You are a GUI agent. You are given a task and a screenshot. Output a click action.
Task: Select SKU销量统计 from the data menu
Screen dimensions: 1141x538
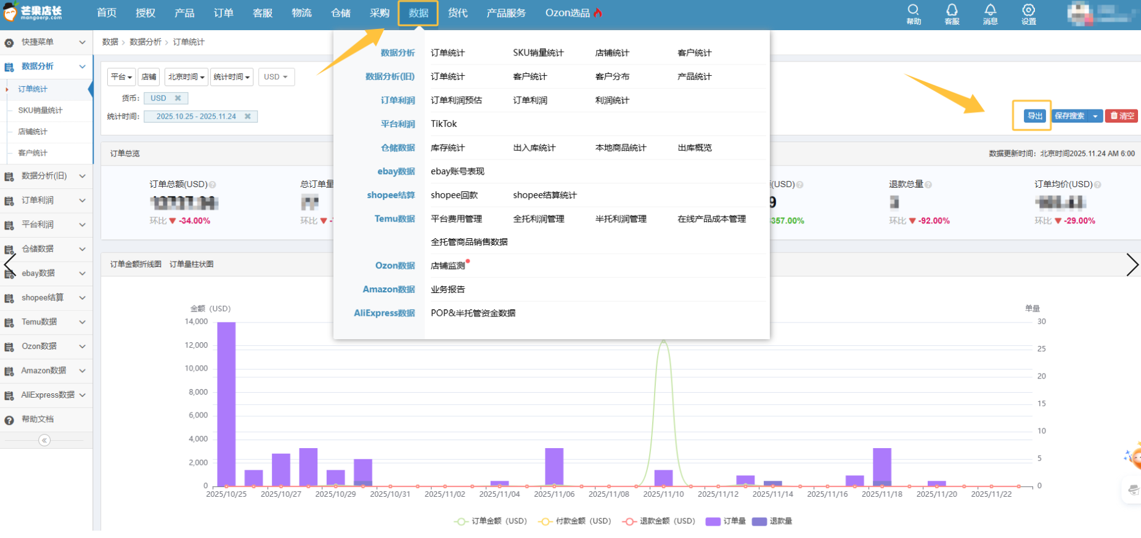538,53
